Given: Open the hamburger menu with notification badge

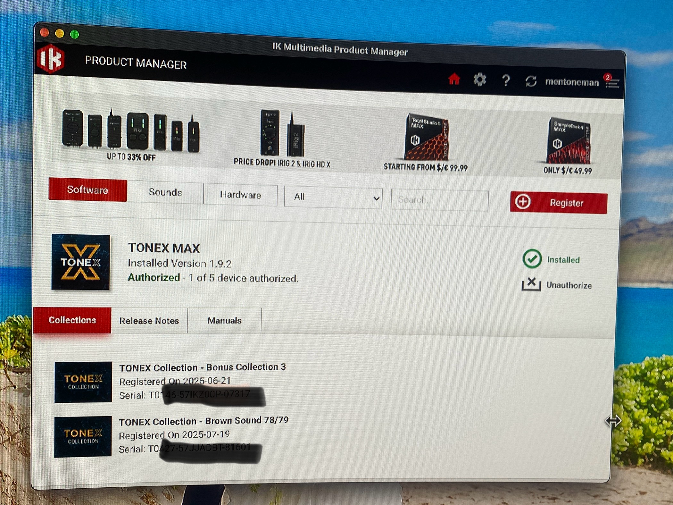Looking at the screenshot, I should click(x=612, y=83).
